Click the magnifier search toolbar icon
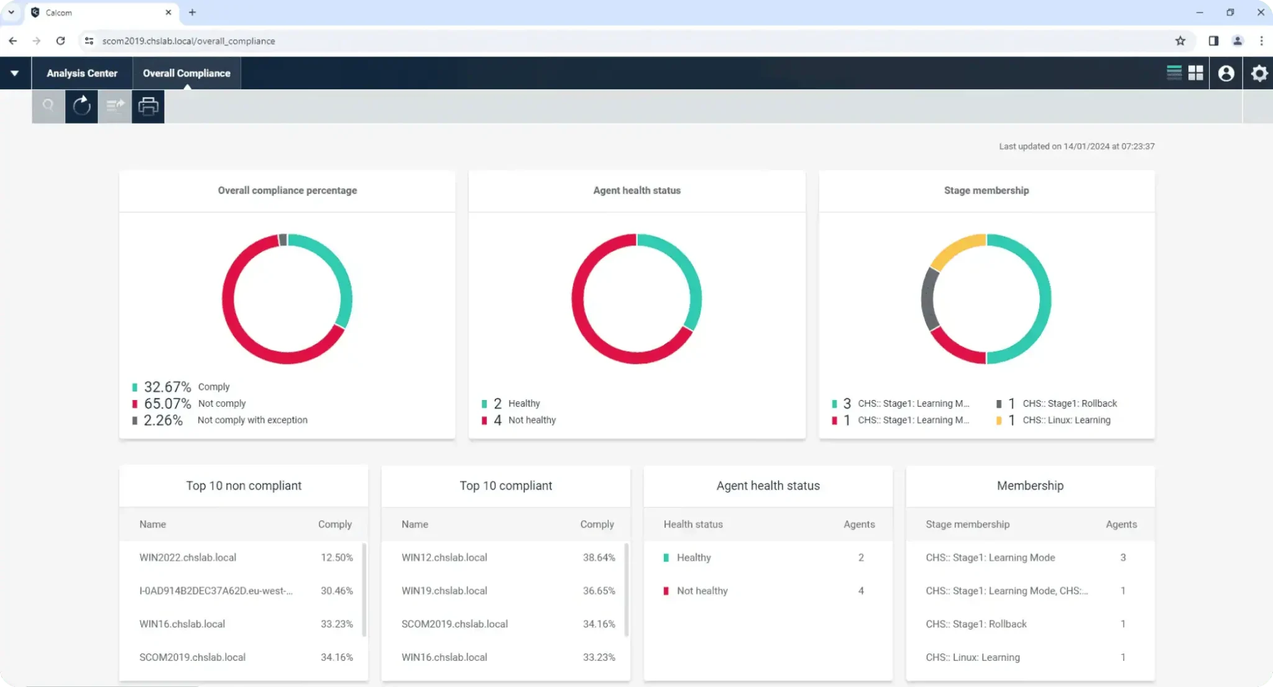Image resolution: width=1273 pixels, height=687 pixels. 48,106
